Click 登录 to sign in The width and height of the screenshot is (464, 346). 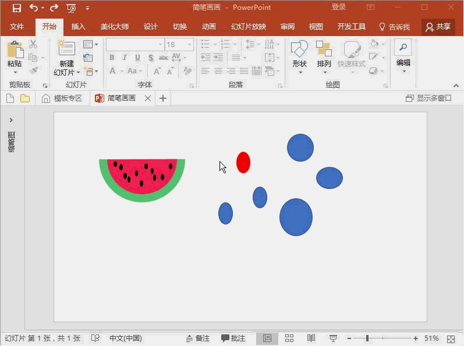[x=338, y=7]
